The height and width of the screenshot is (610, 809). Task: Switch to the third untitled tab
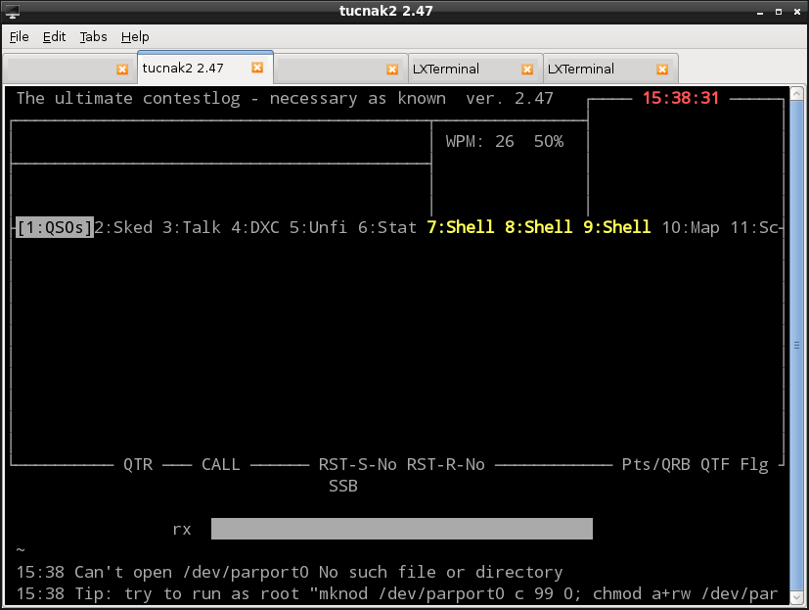coord(340,70)
